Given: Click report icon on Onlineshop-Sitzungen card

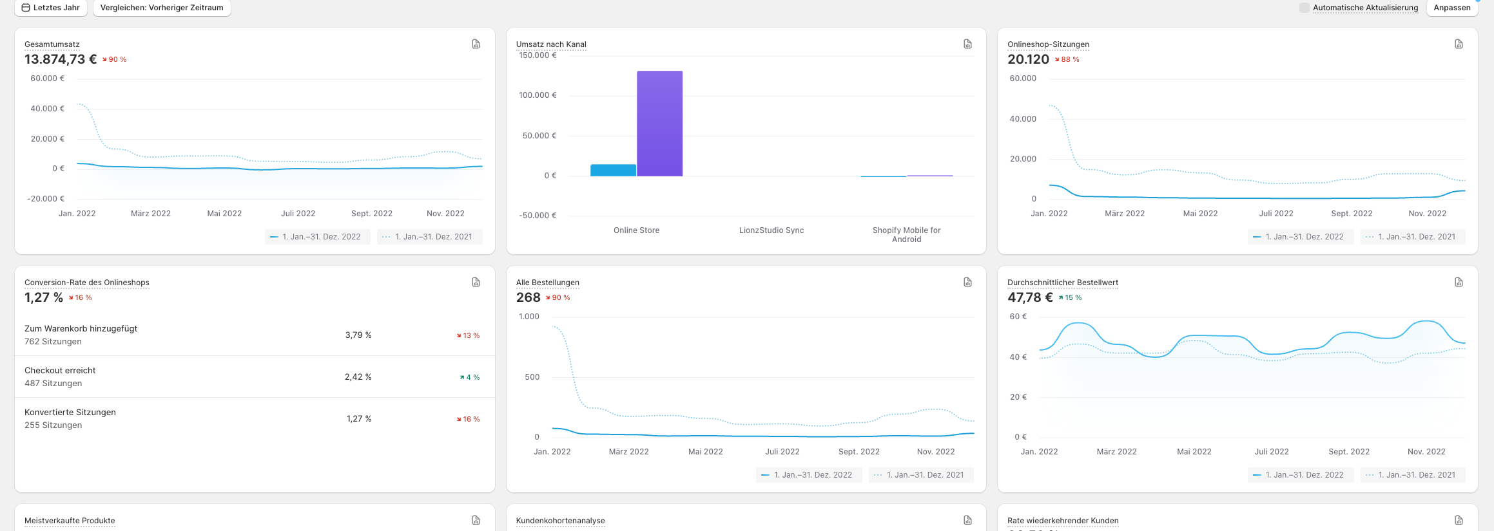Looking at the screenshot, I should pyautogui.click(x=1459, y=44).
